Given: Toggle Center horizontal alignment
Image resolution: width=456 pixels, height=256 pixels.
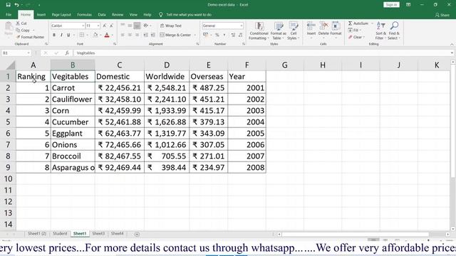Looking at the screenshot, I should coord(130,35).
